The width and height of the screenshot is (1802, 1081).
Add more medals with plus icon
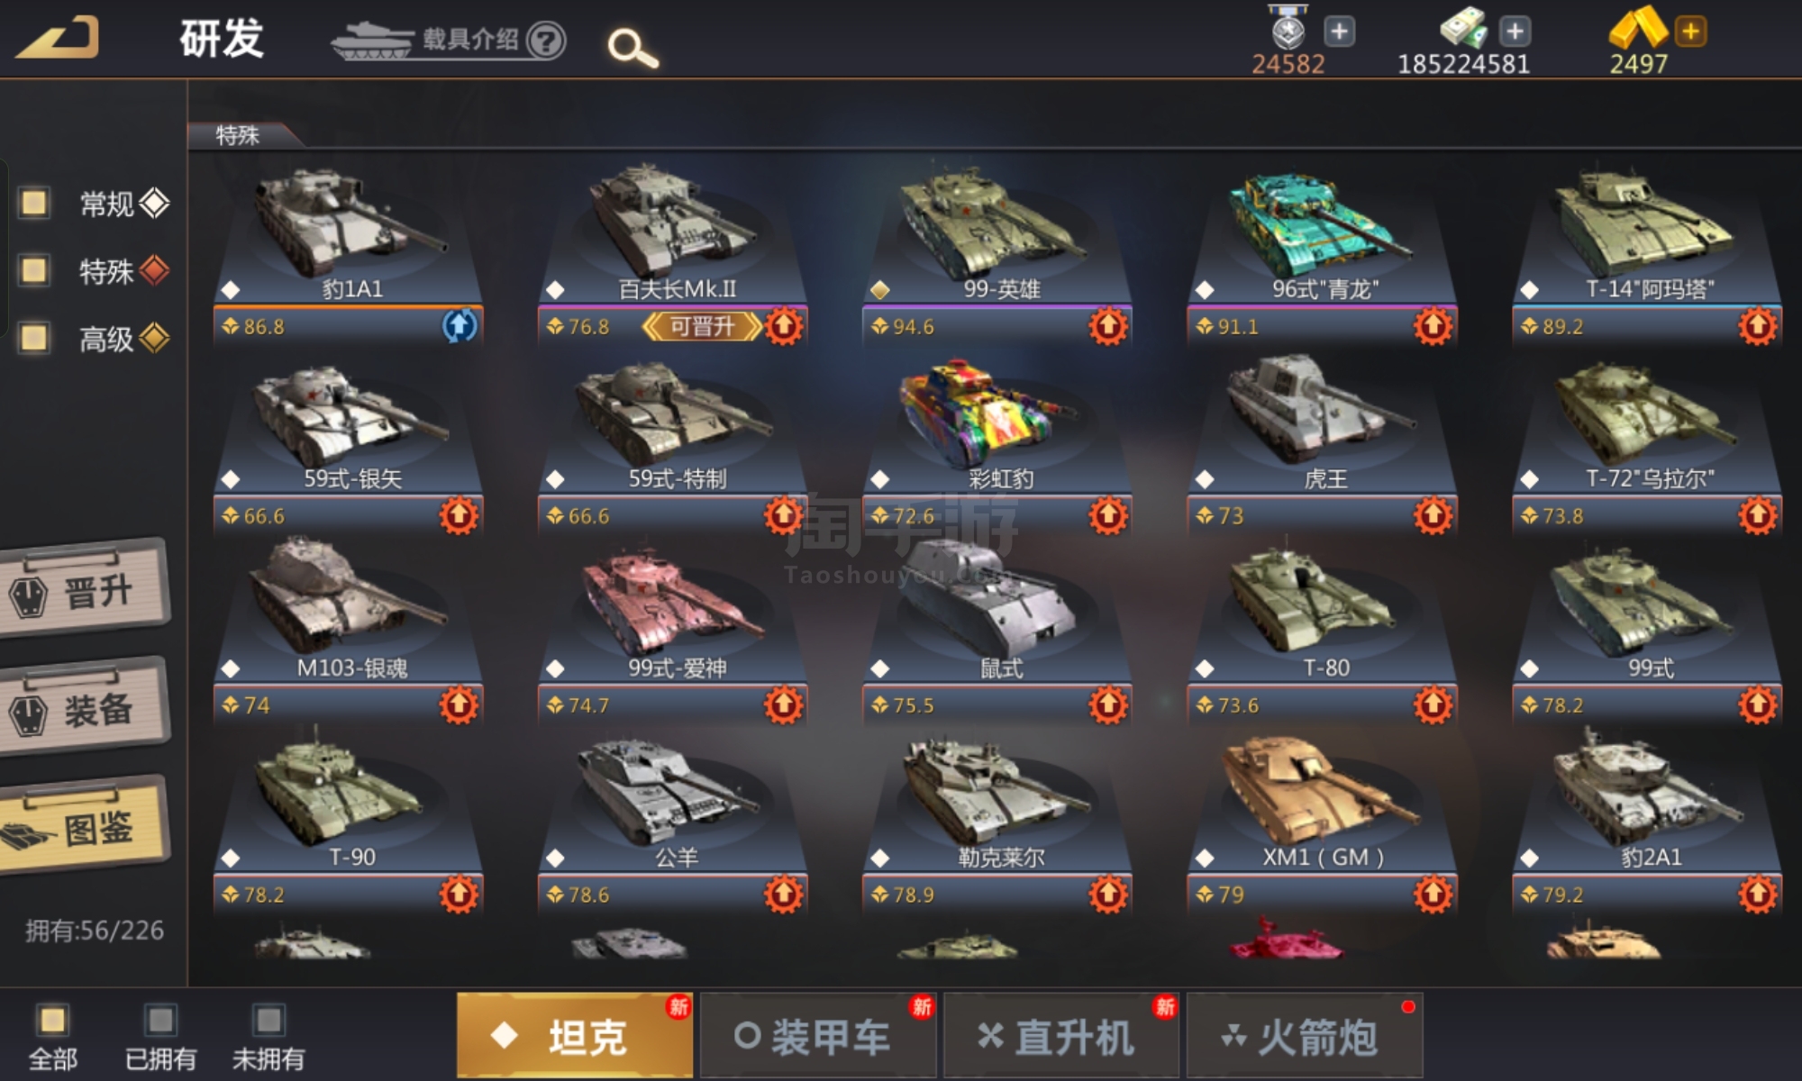point(1340,32)
